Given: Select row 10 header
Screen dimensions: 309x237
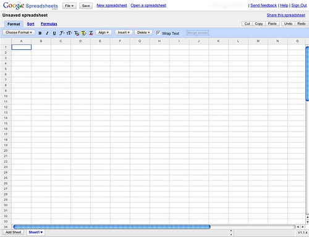Looking at the screenshot, I should (x=6, y=96).
